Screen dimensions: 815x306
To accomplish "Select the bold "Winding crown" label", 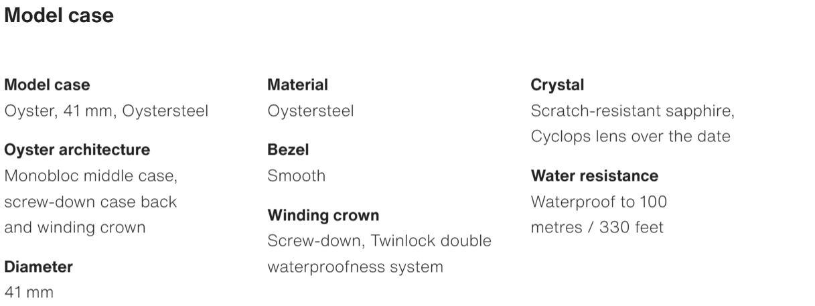I will point(323,216).
